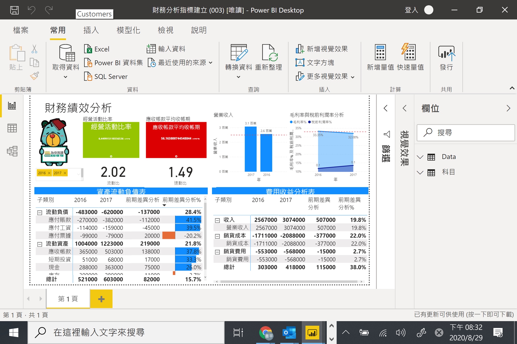Open the Modeling (模型化) ribbon tab
This screenshot has width=517, height=344.
(128, 30)
